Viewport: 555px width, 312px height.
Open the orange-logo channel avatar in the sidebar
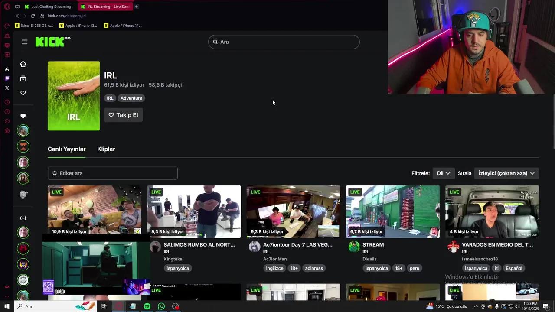tap(23, 146)
